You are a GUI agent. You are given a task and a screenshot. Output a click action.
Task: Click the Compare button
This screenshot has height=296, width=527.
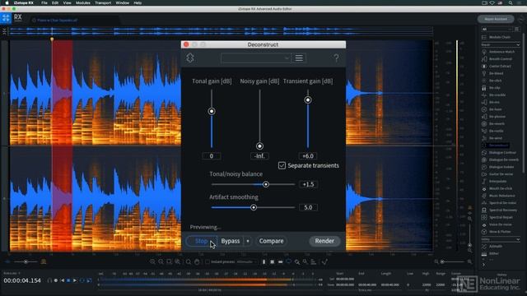(x=271, y=241)
